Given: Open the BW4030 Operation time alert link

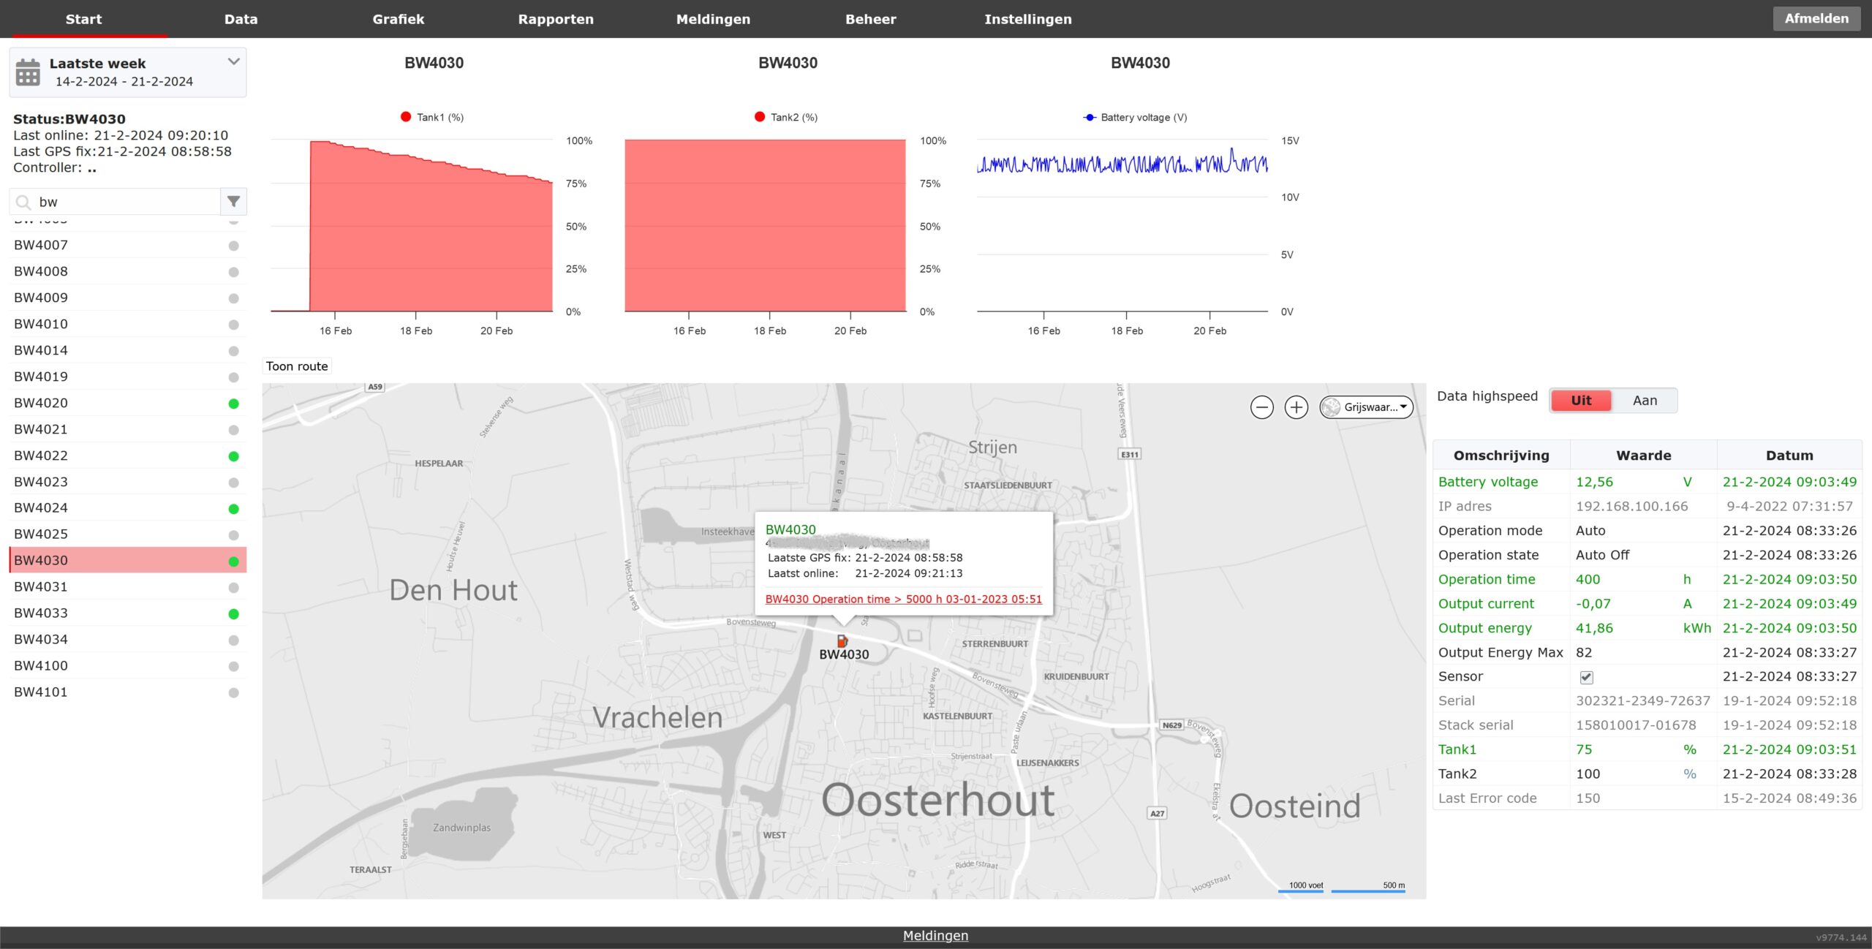Looking at the screenshot, I should [x=903, y=600].
